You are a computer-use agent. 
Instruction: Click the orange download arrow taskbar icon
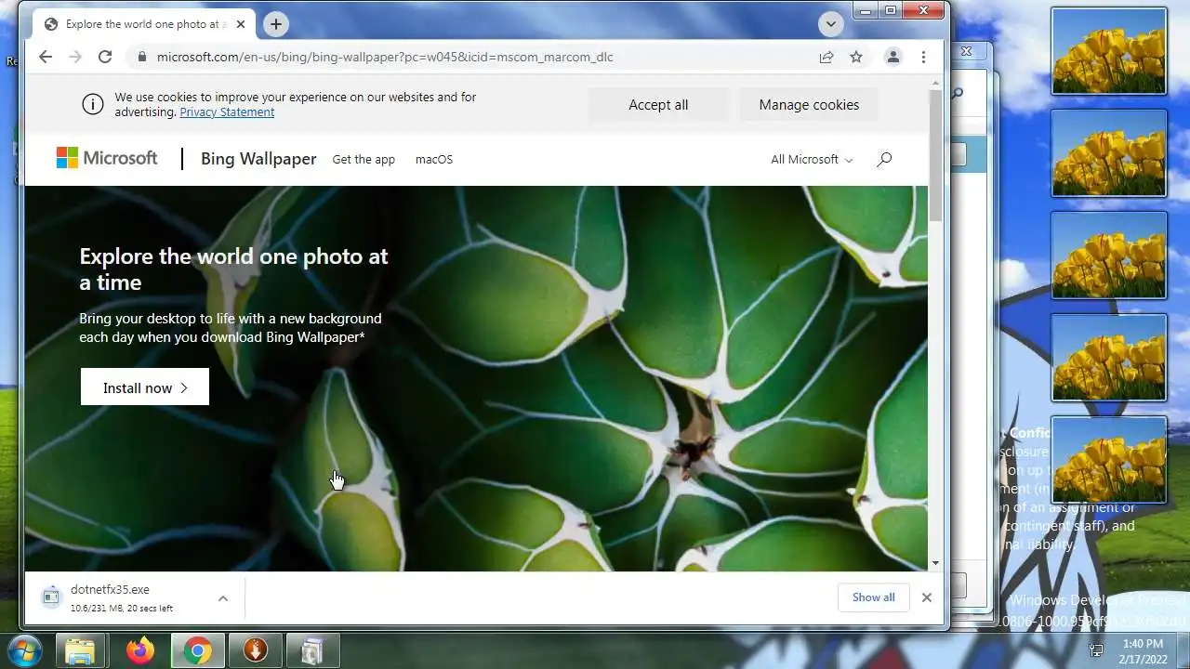click(255, 651)
